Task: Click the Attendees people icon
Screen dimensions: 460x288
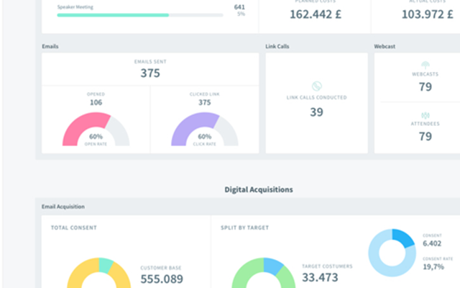Action: (x=425, y=115)
